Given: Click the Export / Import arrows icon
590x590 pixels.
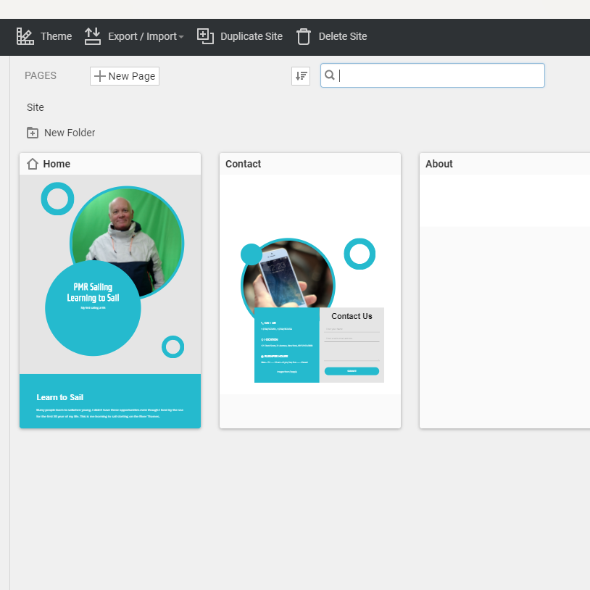Looking at the screenshot, I should pyautogui.click(x=93, y=36).
